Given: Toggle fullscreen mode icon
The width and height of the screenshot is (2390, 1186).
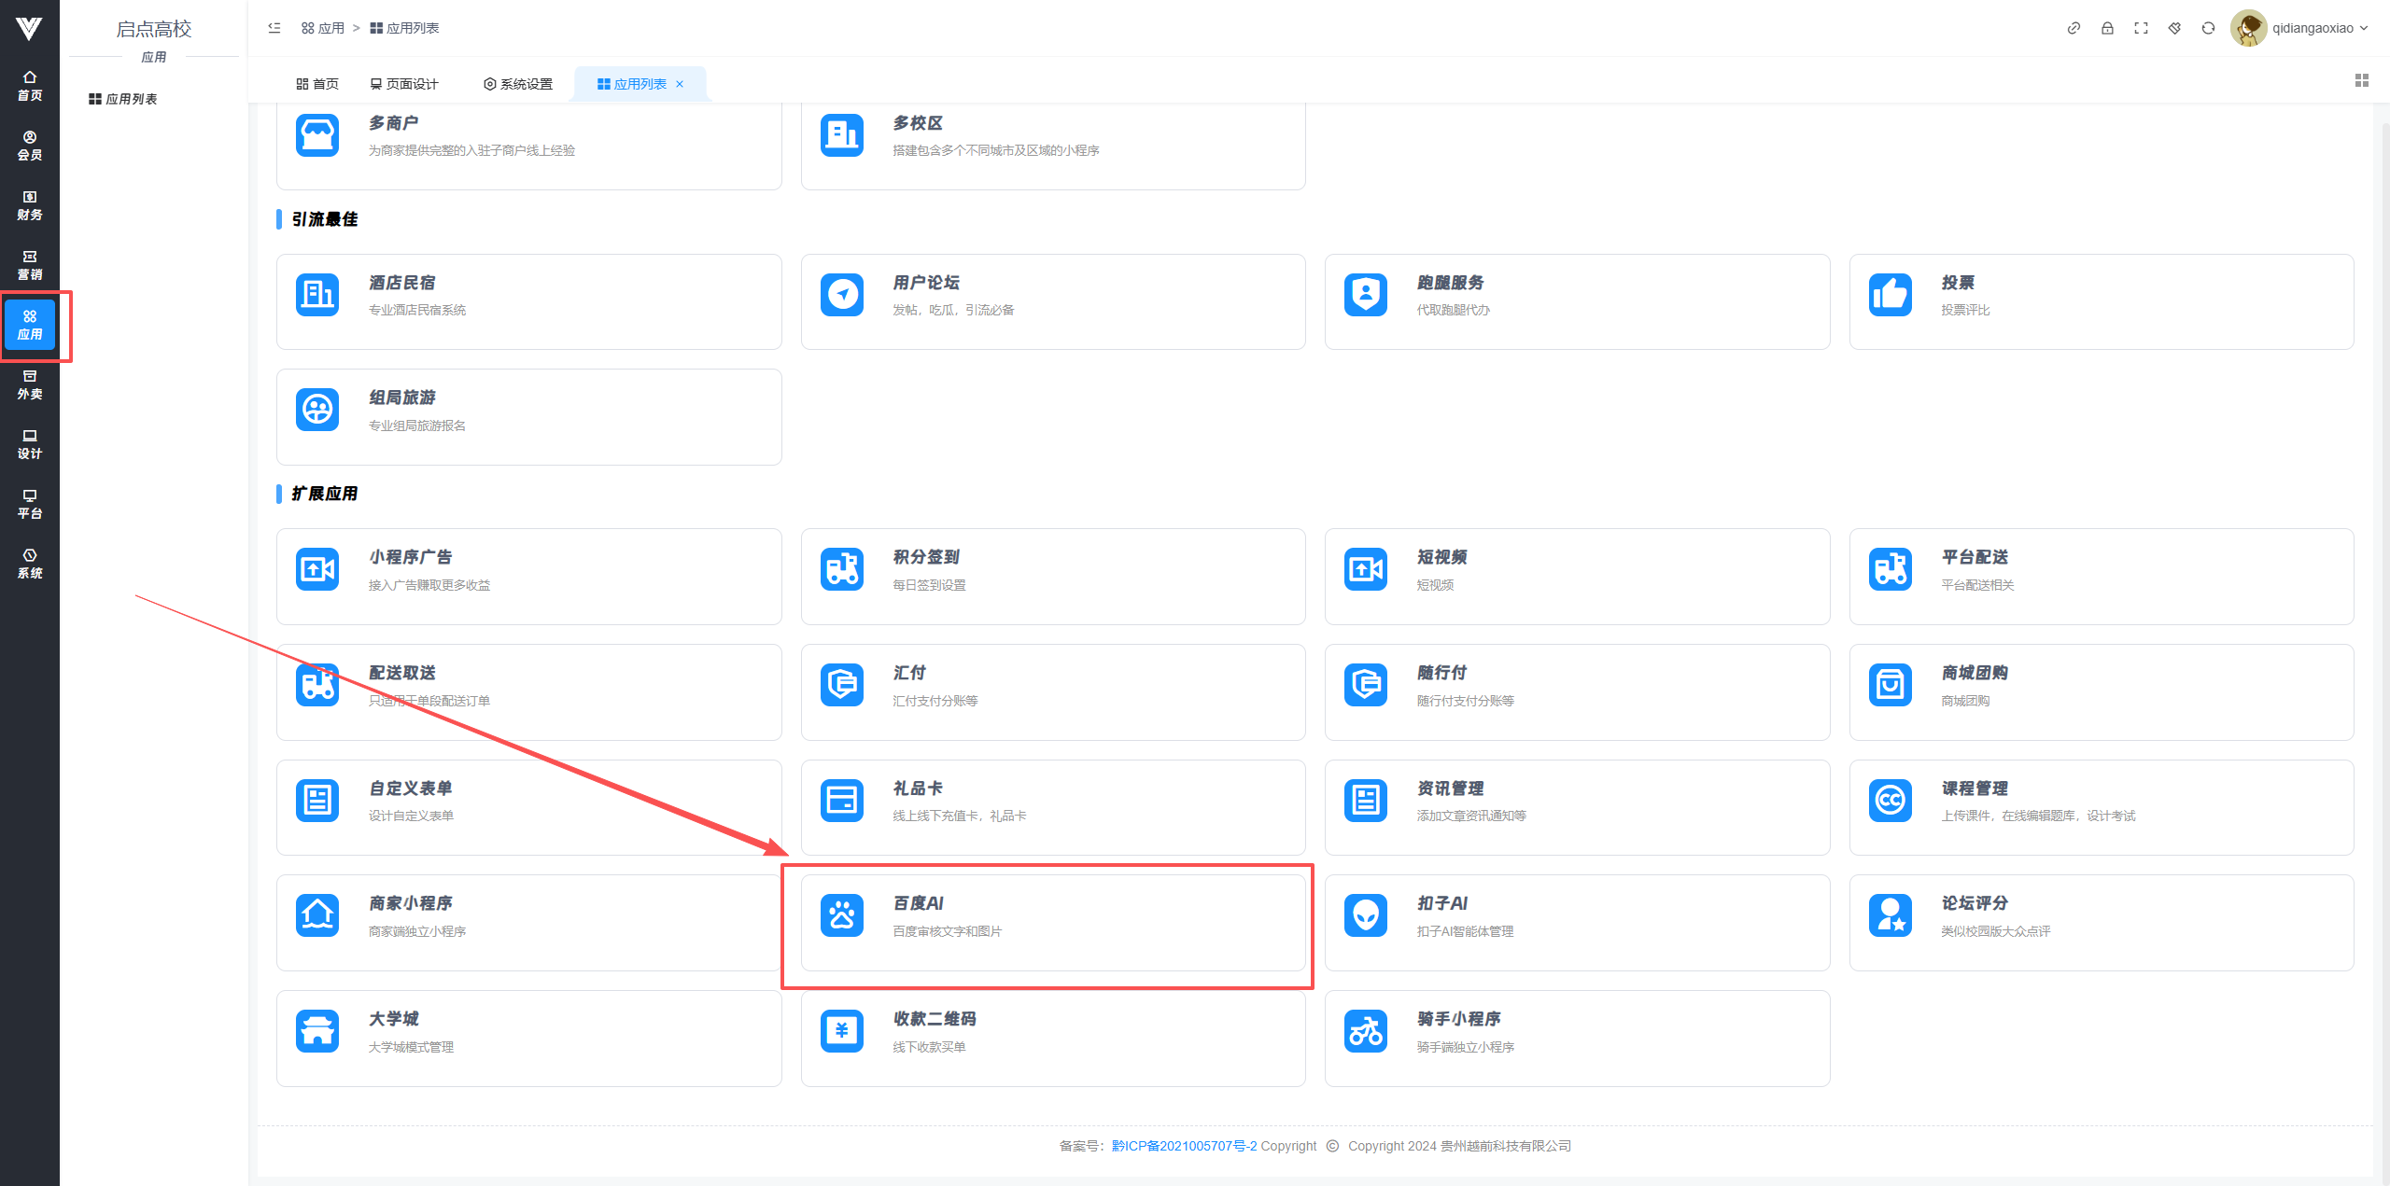Looking at the screenshot, I should [x=2141, y=28].
